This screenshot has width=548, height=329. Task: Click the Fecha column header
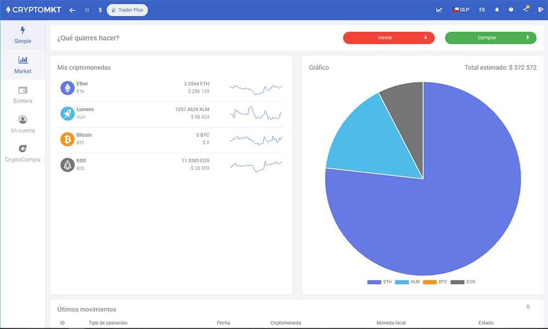coord(224,323)
